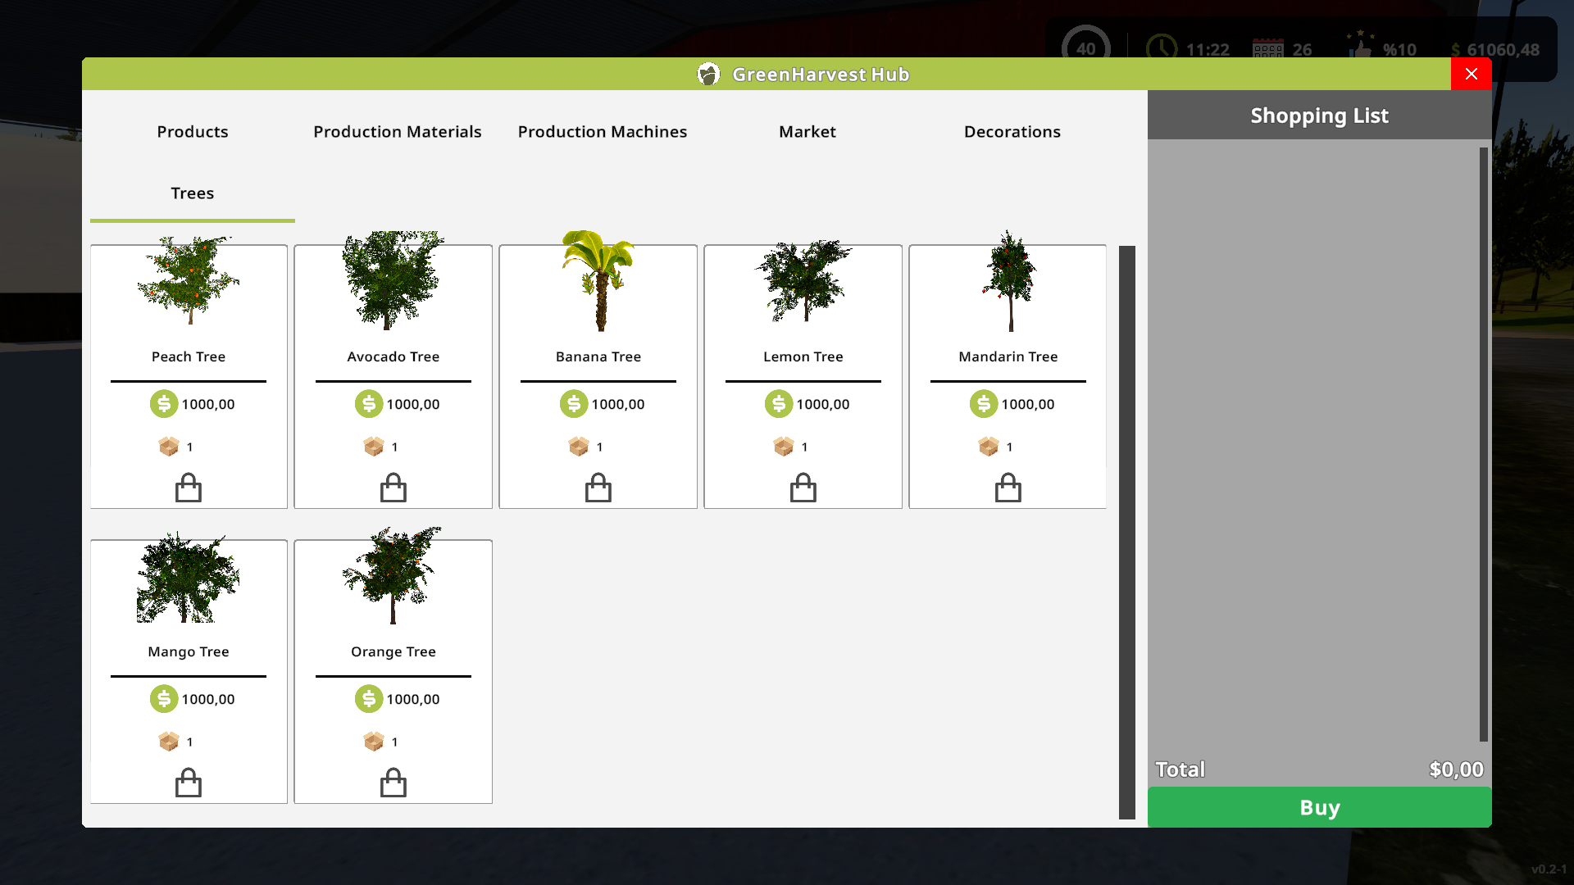
Task: Click the product list scrollbar
Action: (x=1127, y=532)
